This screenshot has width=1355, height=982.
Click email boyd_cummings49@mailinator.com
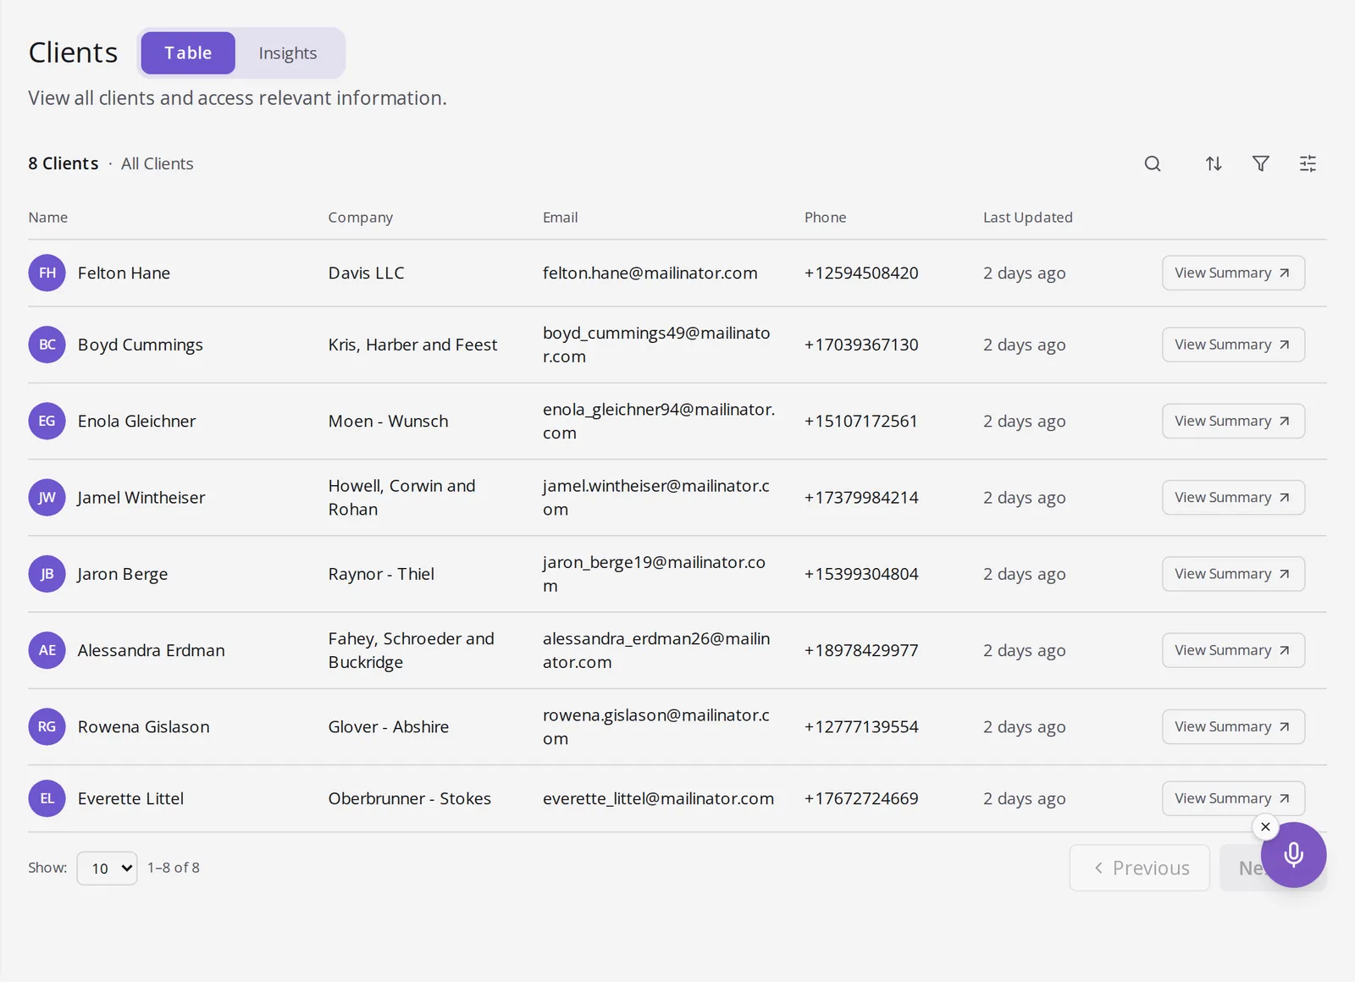656,345
